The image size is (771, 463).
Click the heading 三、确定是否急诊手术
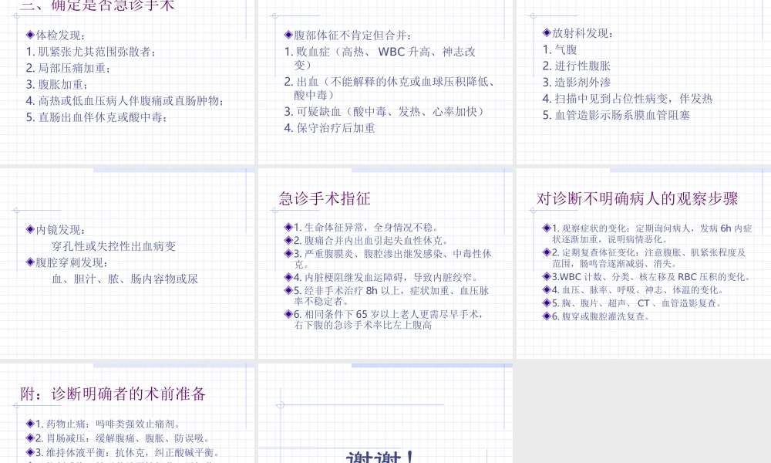click(x=100, y=5)
